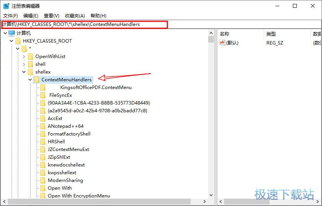
Task: Click the REG_SZ type cell
Action: coord(275,43)
